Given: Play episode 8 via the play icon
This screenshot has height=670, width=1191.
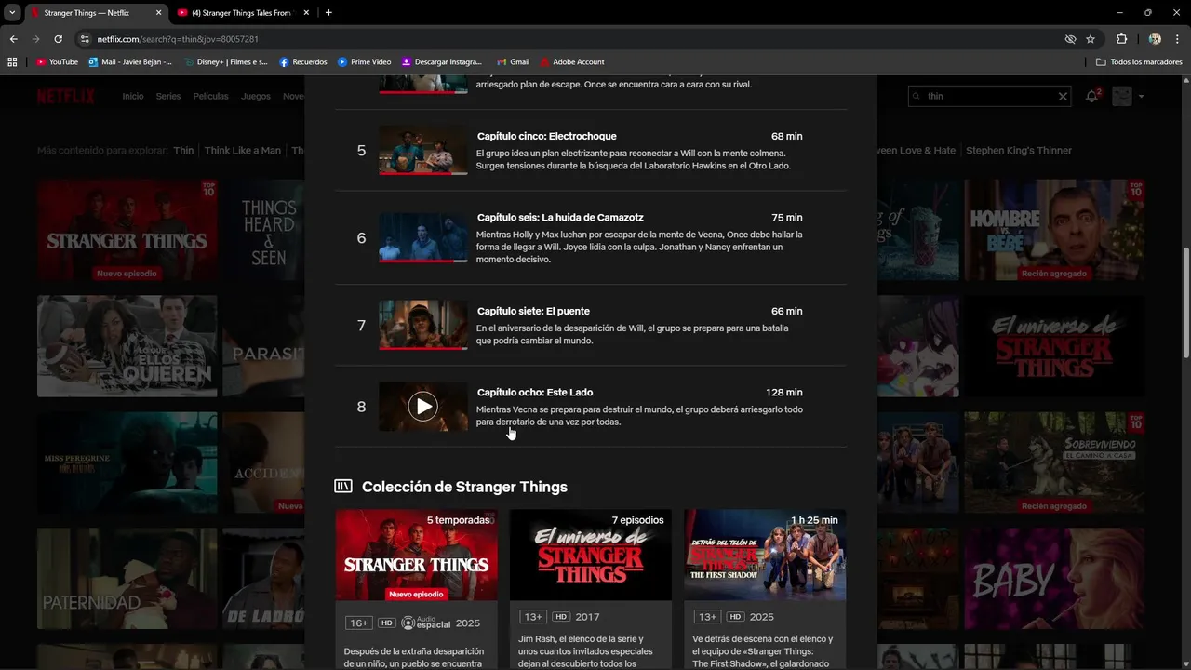Looking at the screenshot, I should [x=422, y=407].
